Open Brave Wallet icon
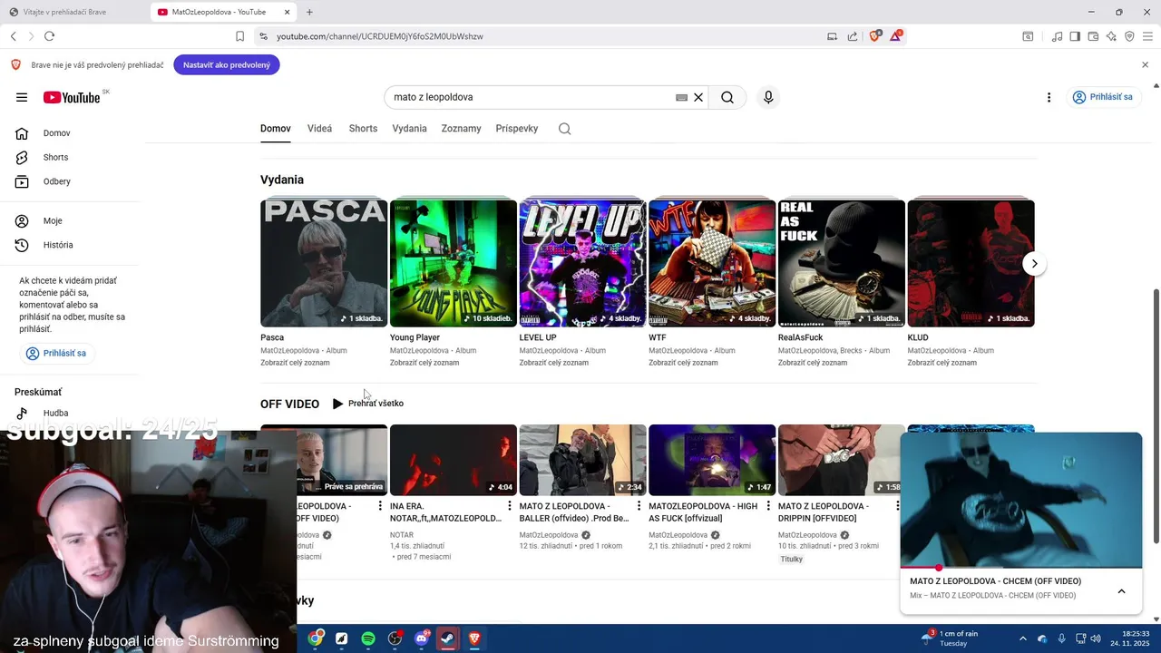The image size is (1161, 653). (x=1093, y=36)
